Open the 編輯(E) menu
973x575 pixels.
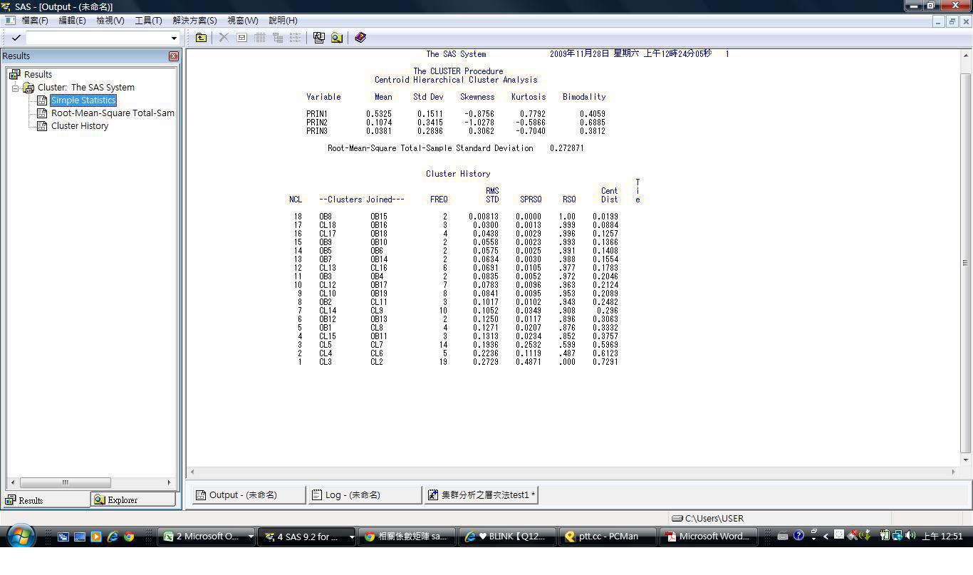tap(72, 21)
